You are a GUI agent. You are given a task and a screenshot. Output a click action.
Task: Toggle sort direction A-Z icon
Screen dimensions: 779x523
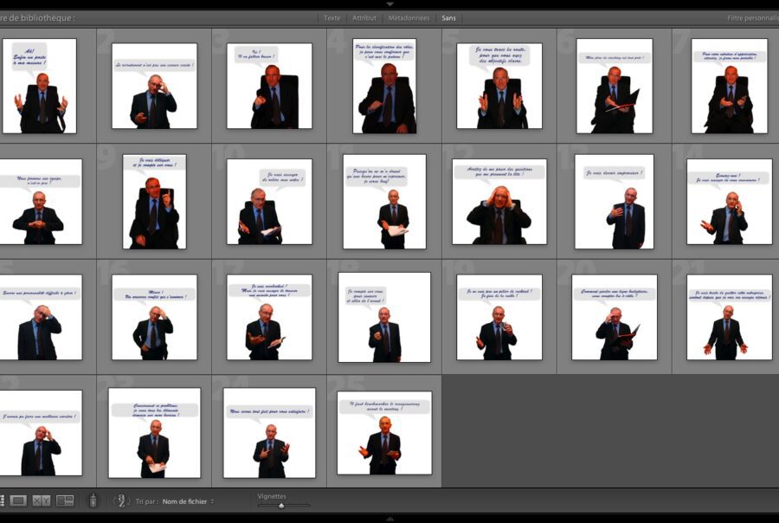click(x=122, y=500)
